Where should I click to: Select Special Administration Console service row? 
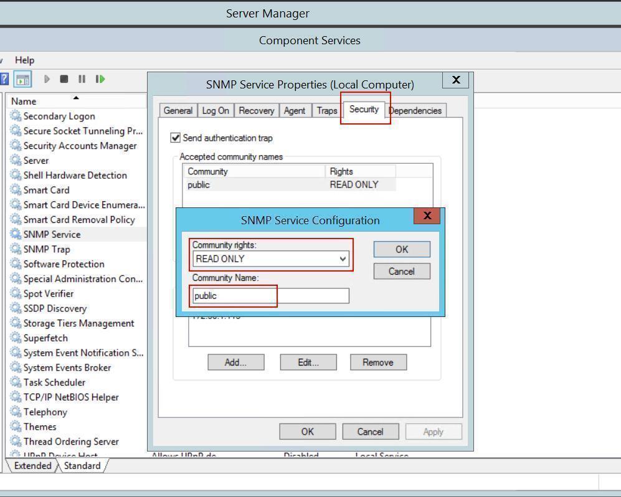77,279
